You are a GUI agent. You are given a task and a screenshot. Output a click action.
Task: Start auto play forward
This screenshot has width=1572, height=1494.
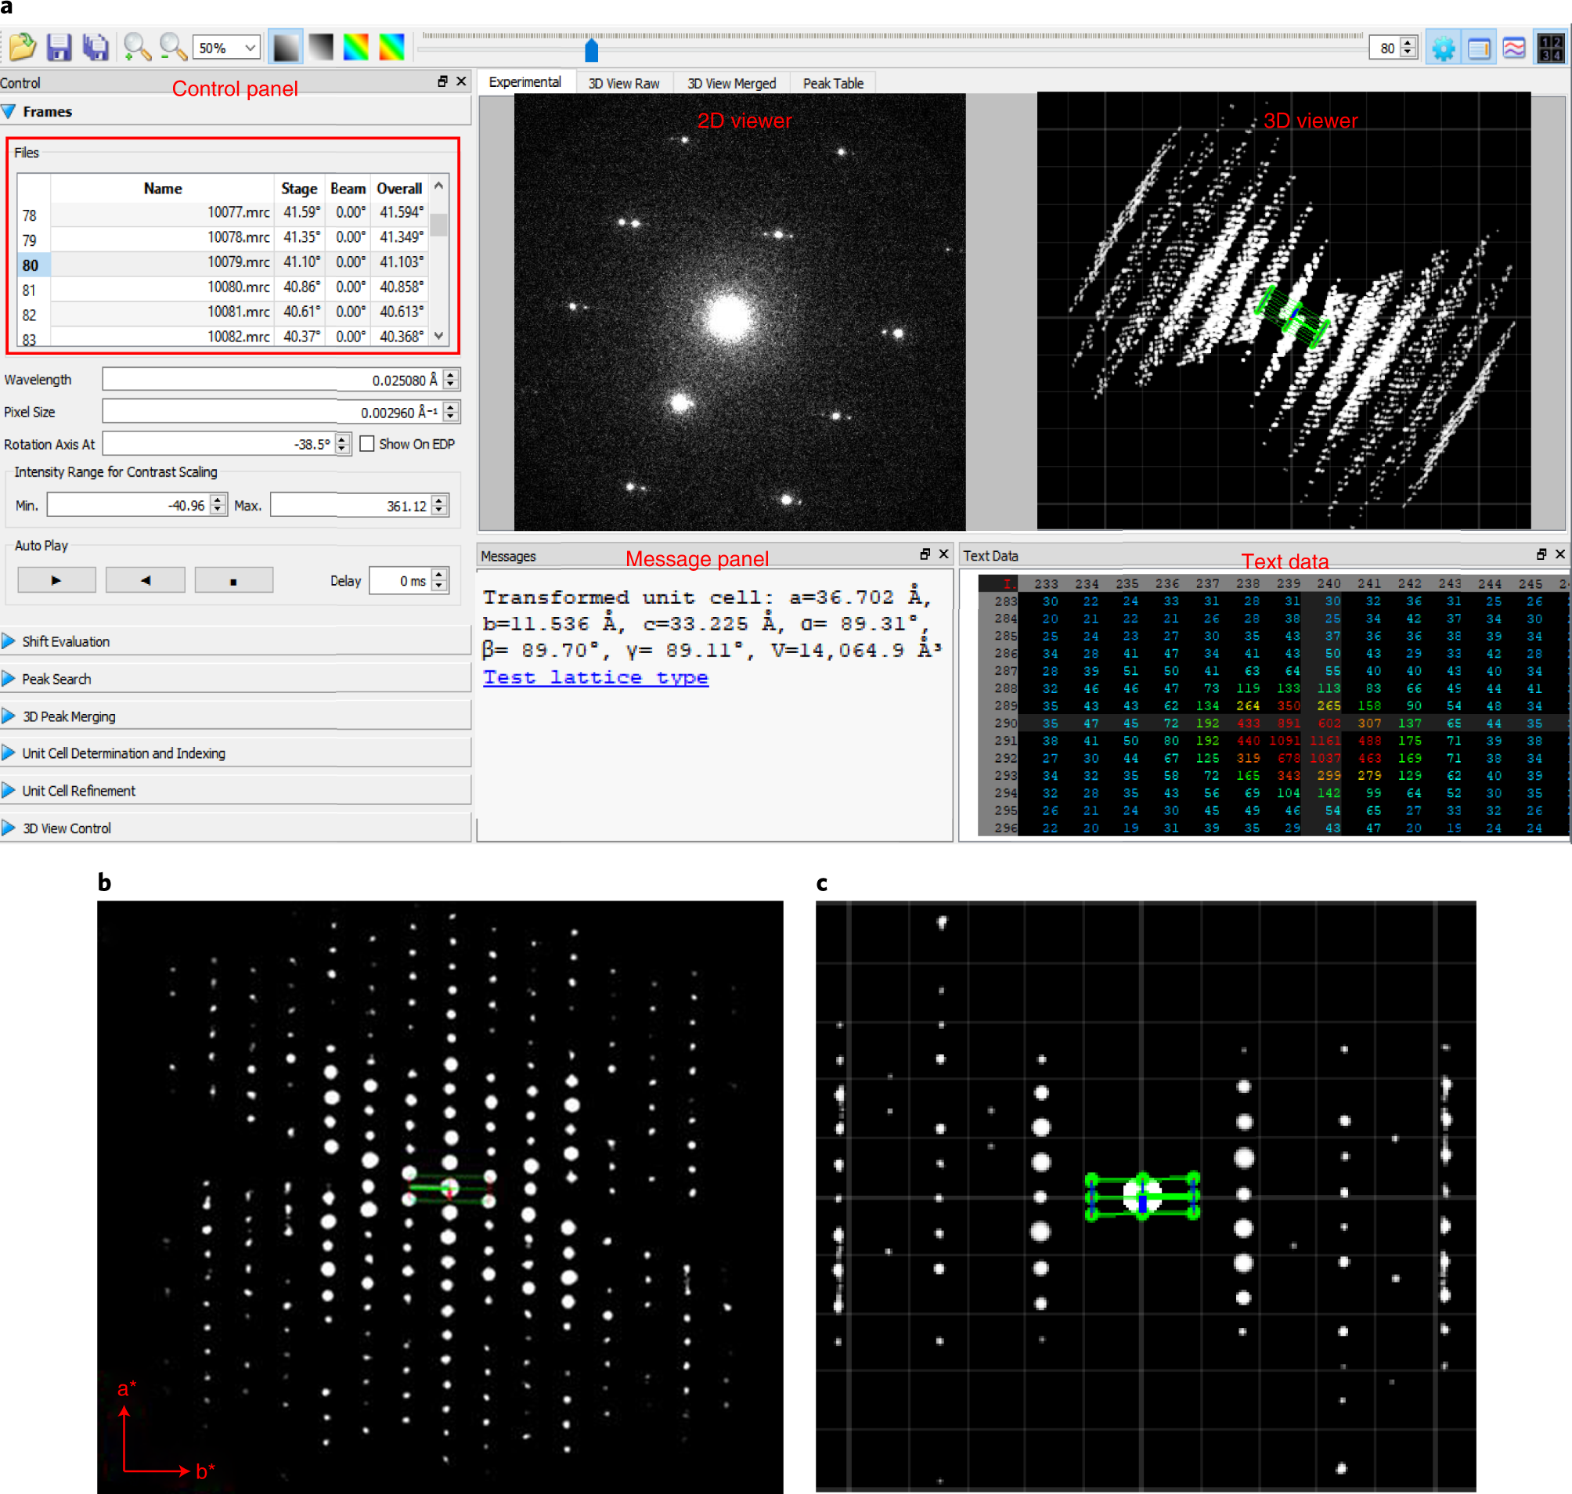(x=56, y=580)
